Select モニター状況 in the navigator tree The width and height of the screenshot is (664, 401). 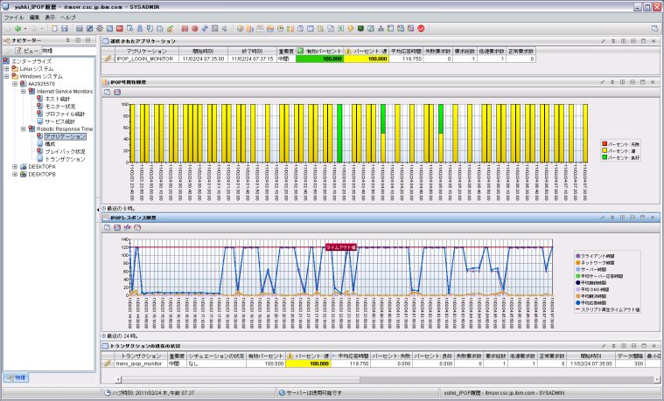coord(60,107)
